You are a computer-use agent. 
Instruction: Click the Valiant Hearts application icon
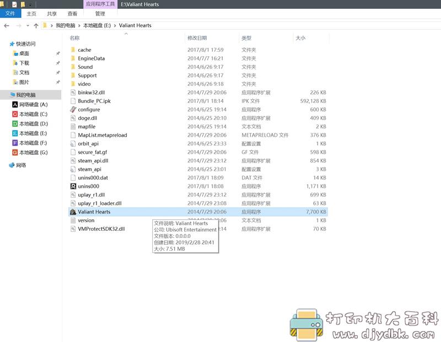73,211
